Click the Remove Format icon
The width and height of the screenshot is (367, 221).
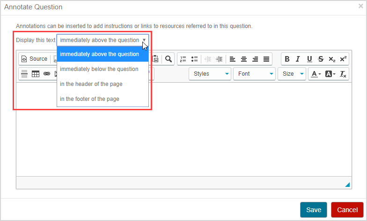pos(343,74)
